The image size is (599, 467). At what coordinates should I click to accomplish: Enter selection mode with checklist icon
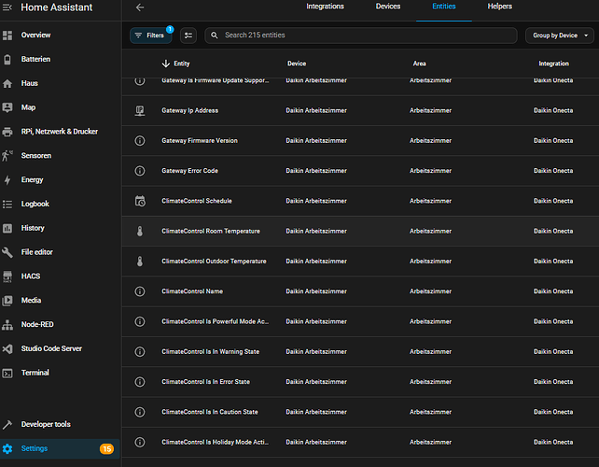pos(188,35)
